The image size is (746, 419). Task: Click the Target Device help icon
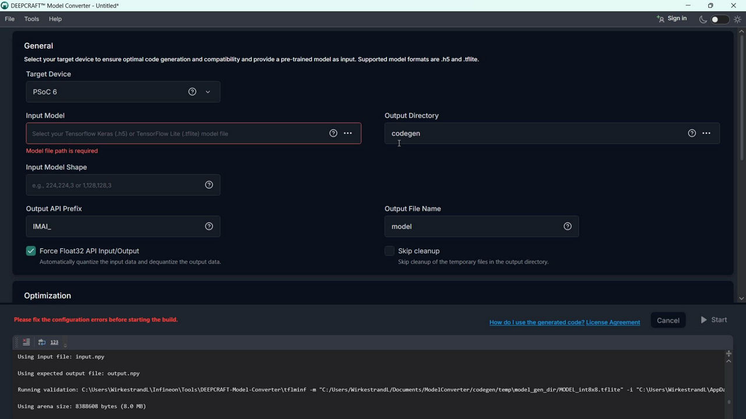[x=192, y=92]
